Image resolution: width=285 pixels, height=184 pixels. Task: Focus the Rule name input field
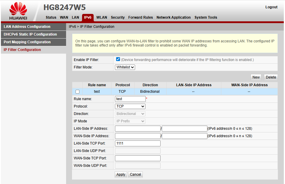130,99
